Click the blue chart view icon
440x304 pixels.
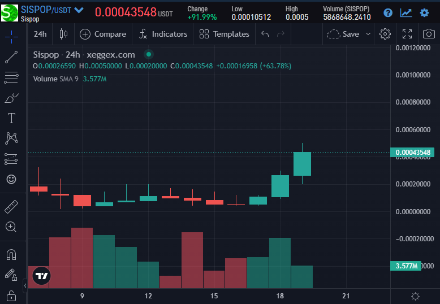click(406, 12)
